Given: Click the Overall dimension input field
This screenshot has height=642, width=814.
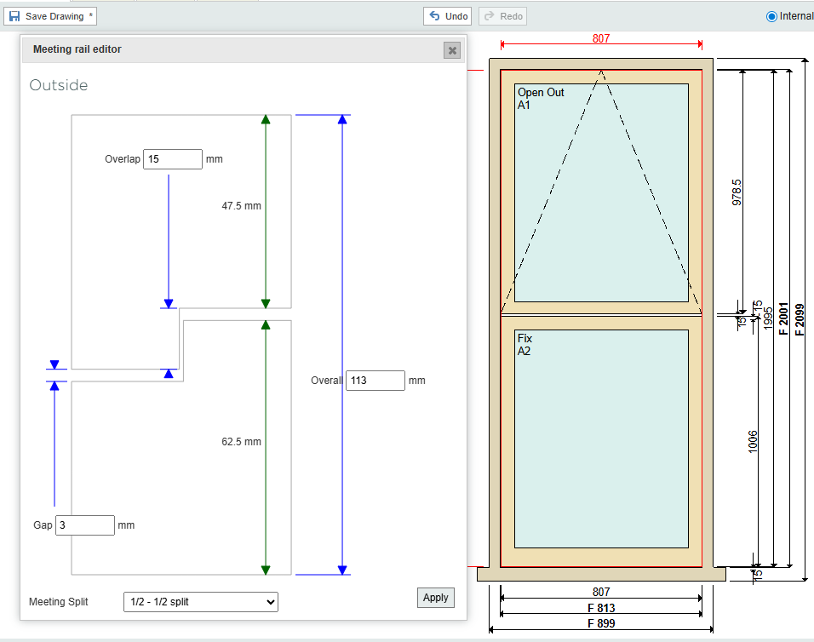Looking at the screenshot, I should [375, 381].
